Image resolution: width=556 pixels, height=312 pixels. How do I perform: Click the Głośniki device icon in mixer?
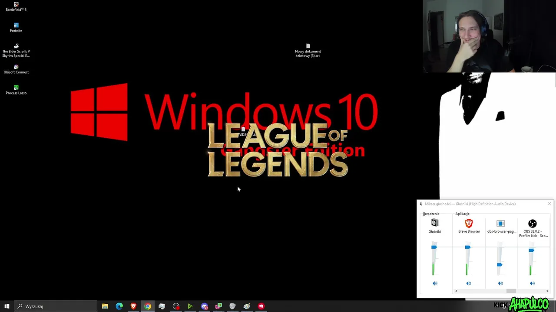tap(435, 223)
